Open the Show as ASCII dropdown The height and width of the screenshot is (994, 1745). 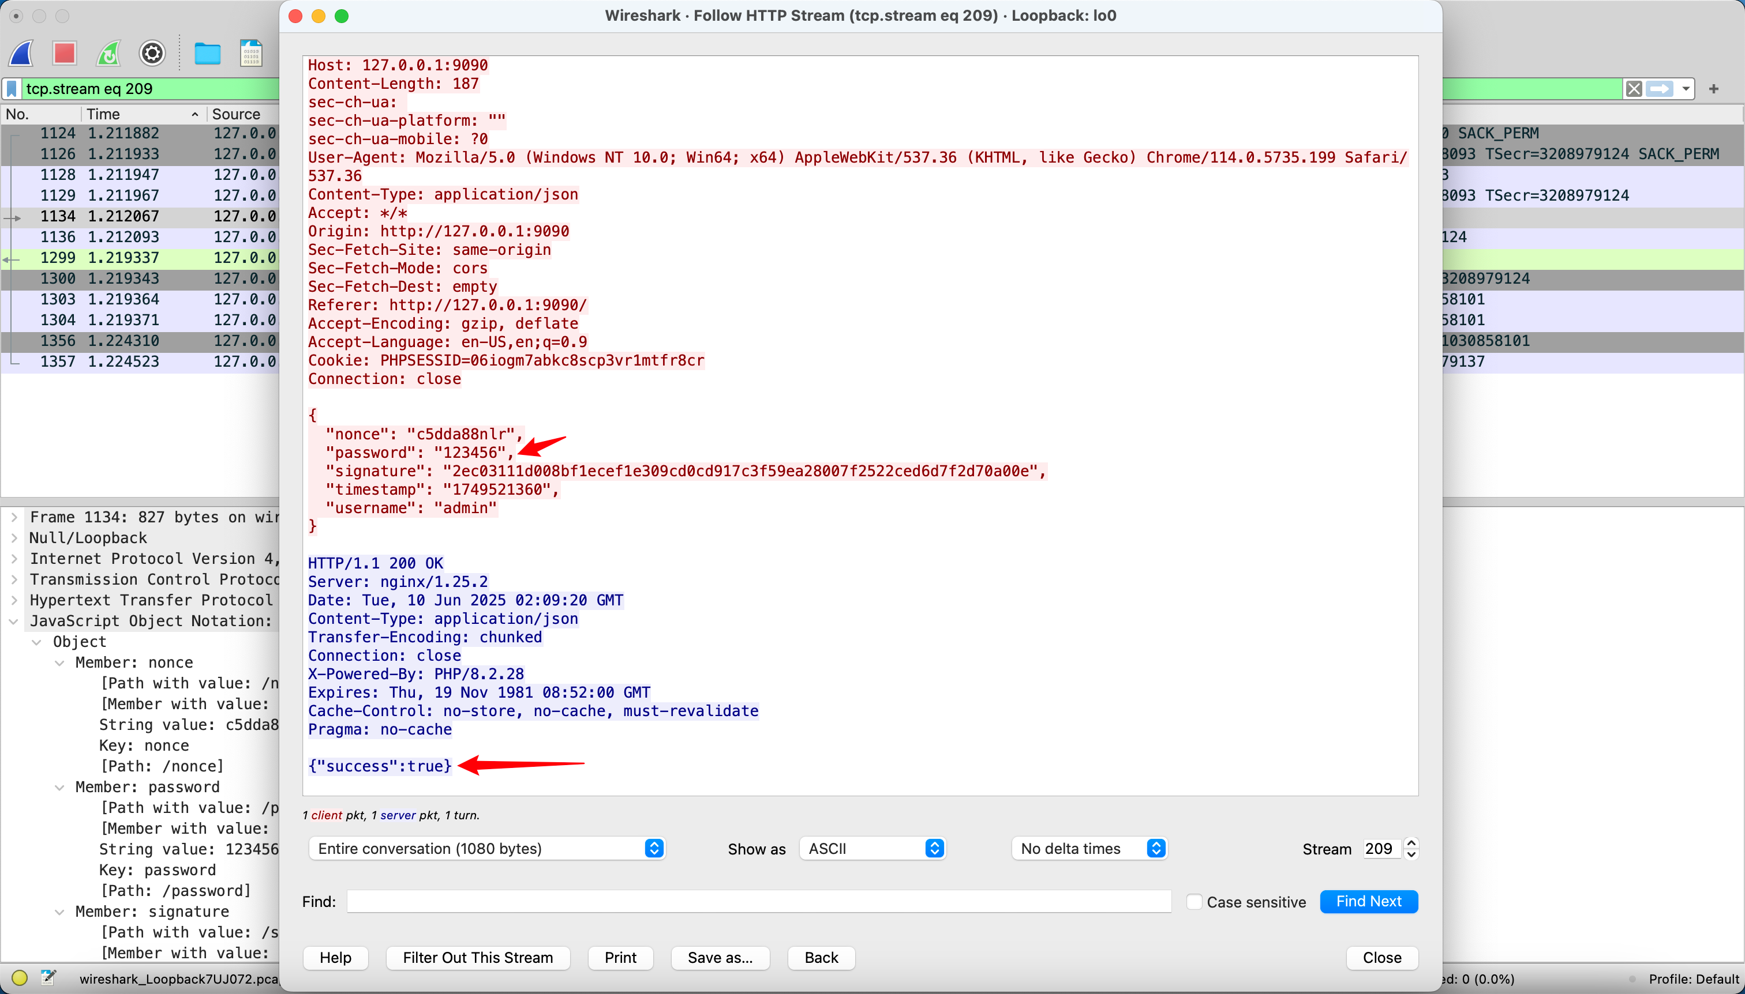pyautogui.click(x=872, y=848)
